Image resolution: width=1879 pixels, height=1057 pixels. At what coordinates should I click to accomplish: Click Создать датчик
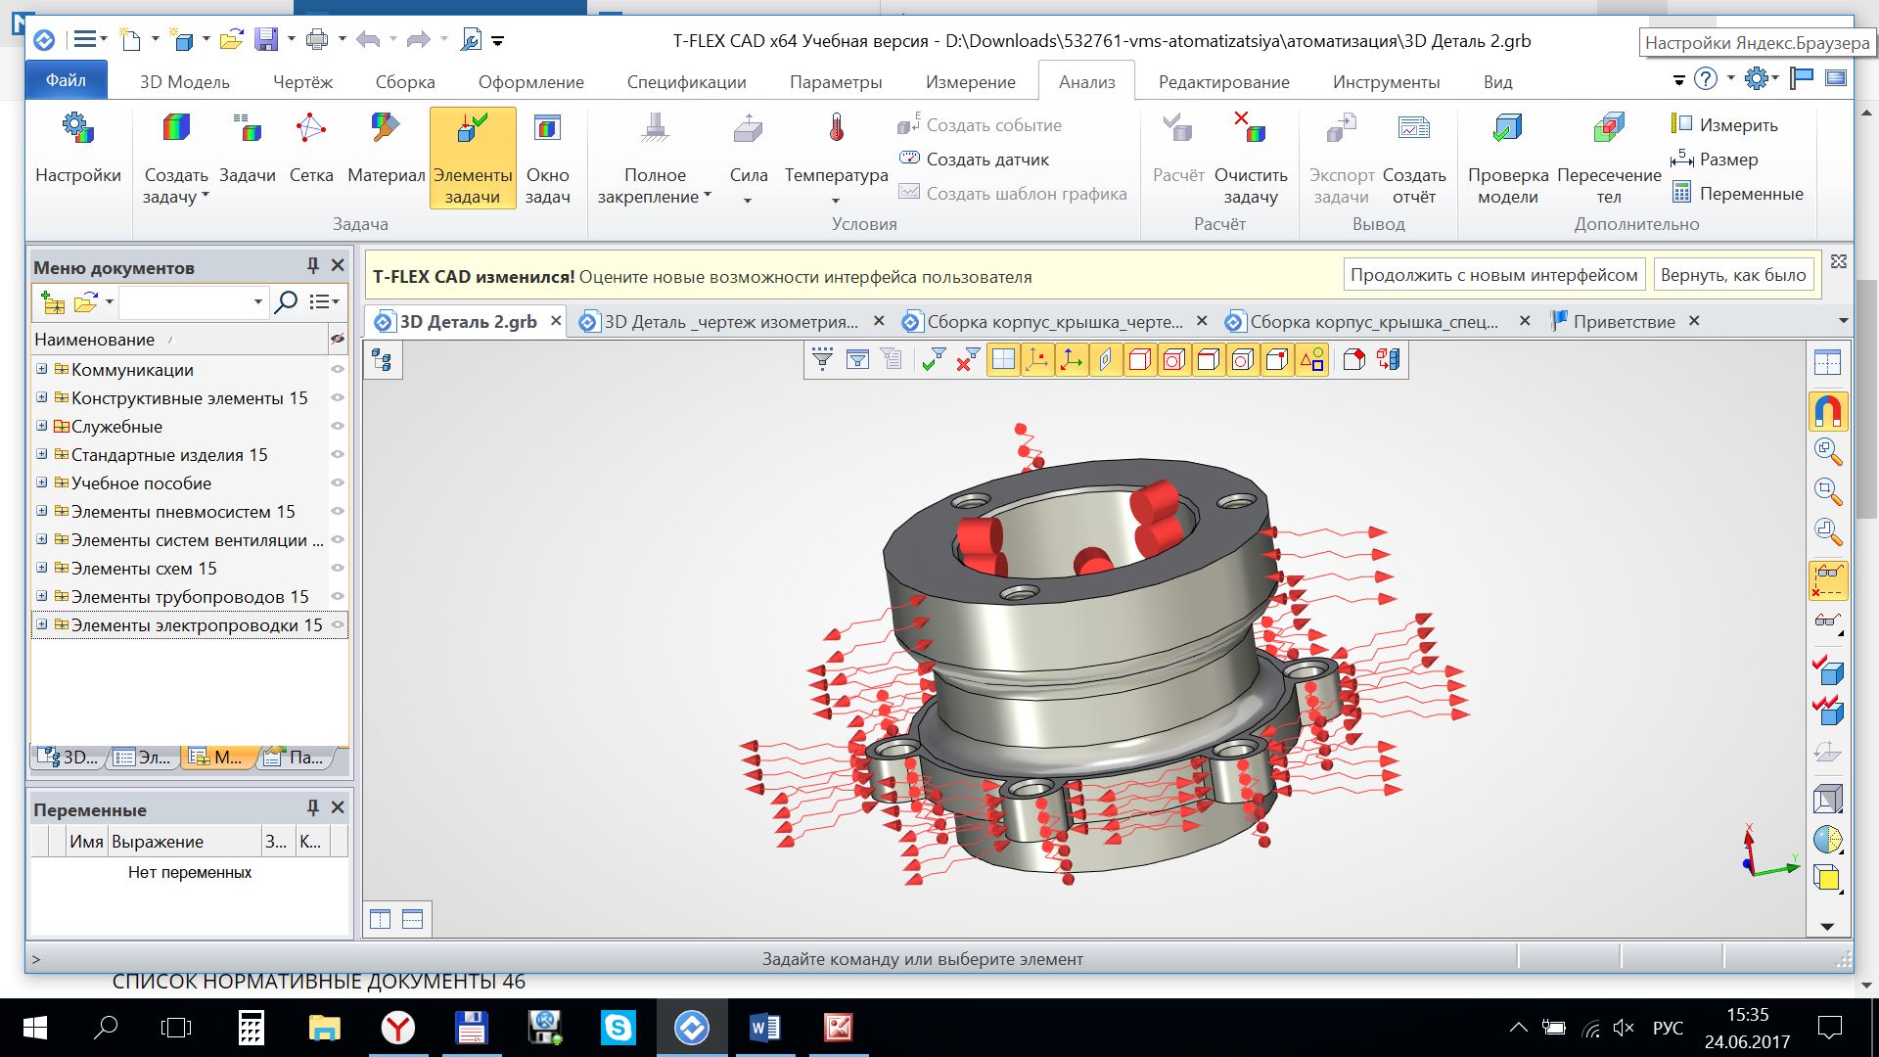click(x=974, y=159)
